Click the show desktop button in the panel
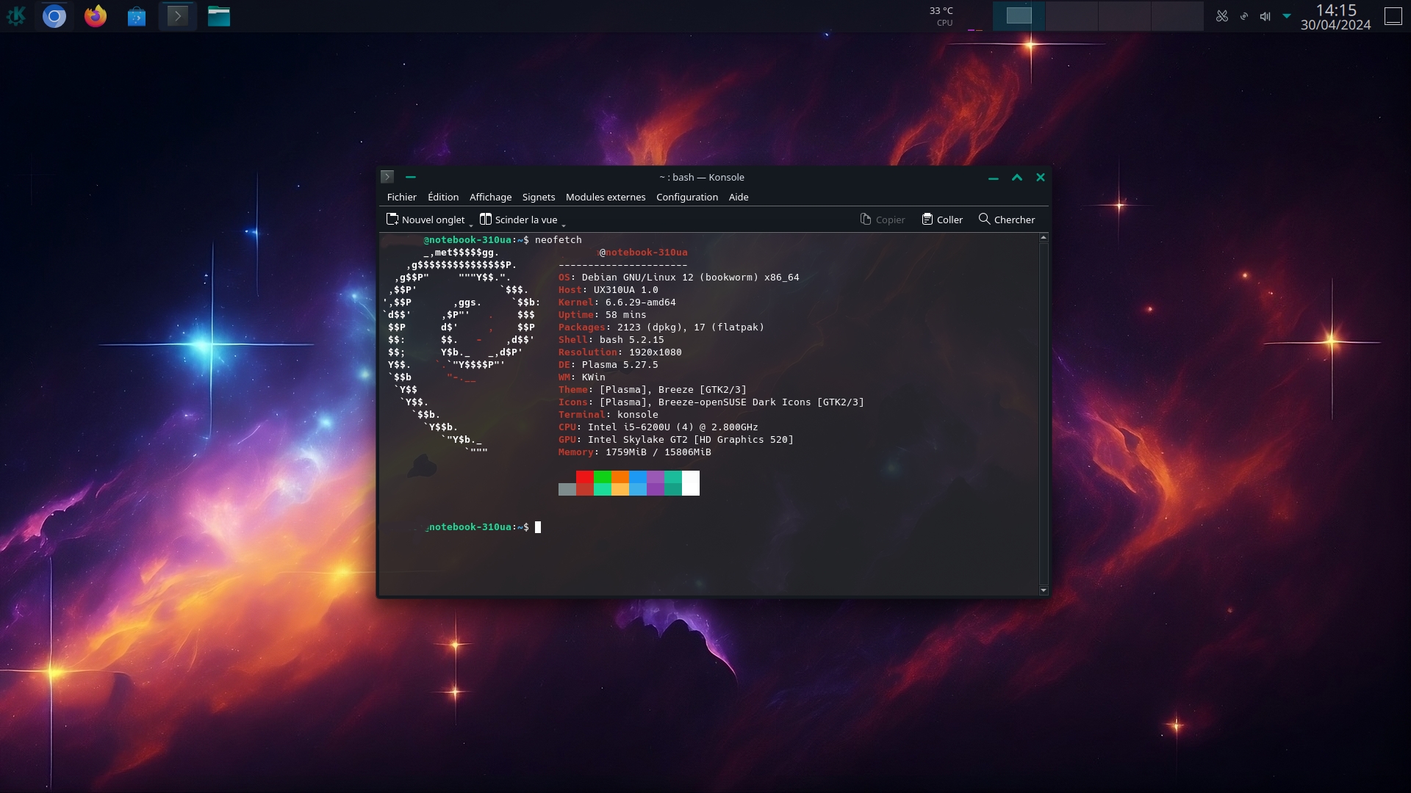 click(1393, 15)
